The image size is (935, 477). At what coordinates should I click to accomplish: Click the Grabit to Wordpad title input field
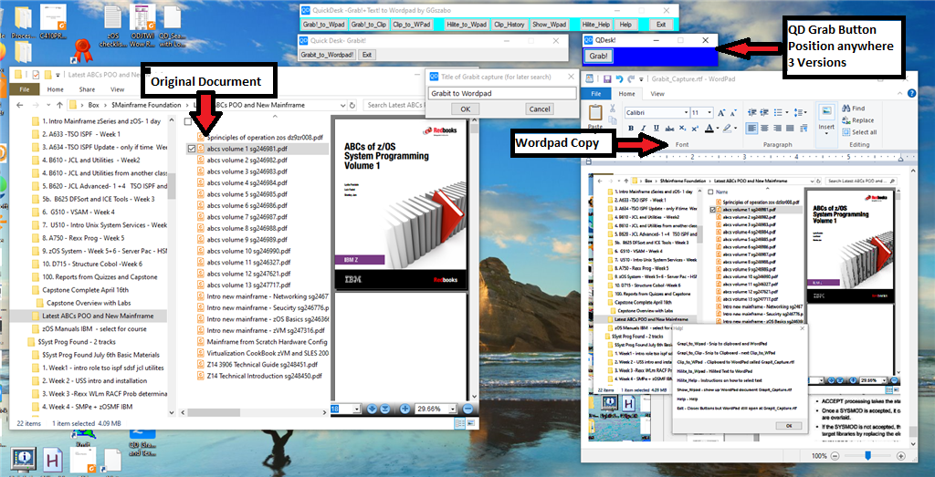point(501,93)
